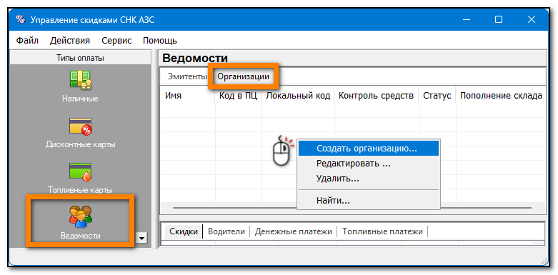This screenshot has width=558, height=275.
Task: Switch to the Эмитенты tab
Action: click(x=186, y=76)
